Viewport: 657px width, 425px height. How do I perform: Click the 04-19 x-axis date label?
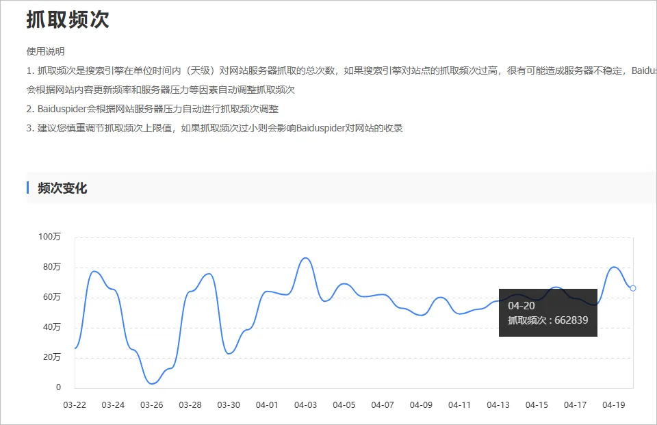tap(614, 405)
